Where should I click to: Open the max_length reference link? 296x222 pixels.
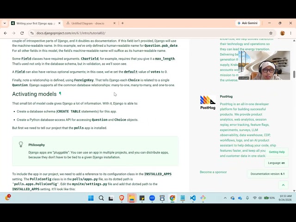(165, 59)
